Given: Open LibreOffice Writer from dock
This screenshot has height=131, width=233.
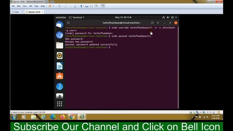Looking at the screenshot, I should [x=60, y=66].
